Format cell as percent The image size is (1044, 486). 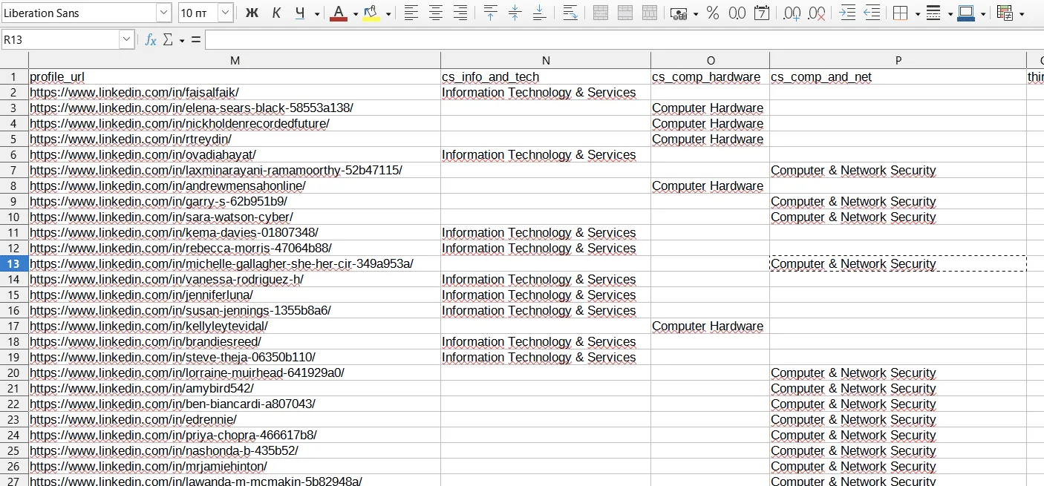[713, 13]
